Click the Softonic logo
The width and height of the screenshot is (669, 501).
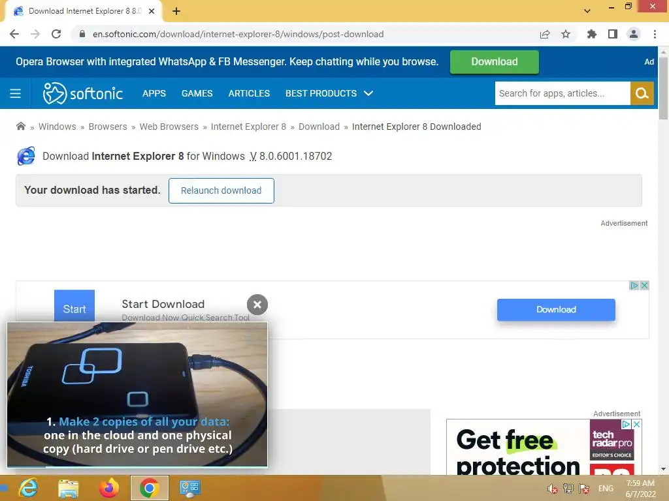[x=83, y=93]
